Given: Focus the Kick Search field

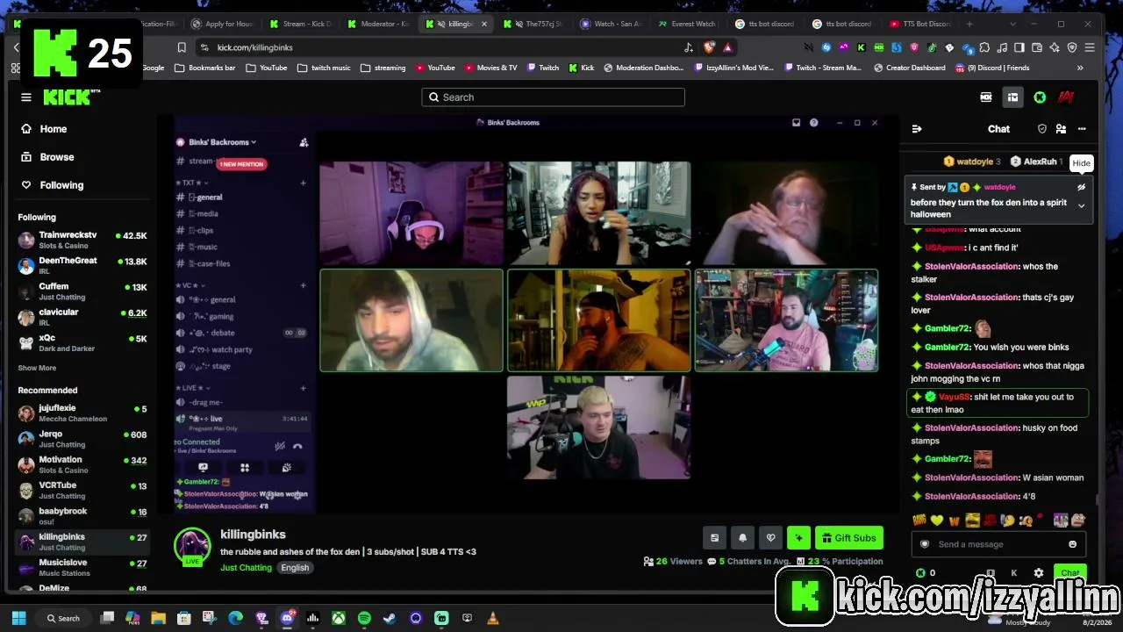Looking at the screenshot, I should [x=553, y=97].
